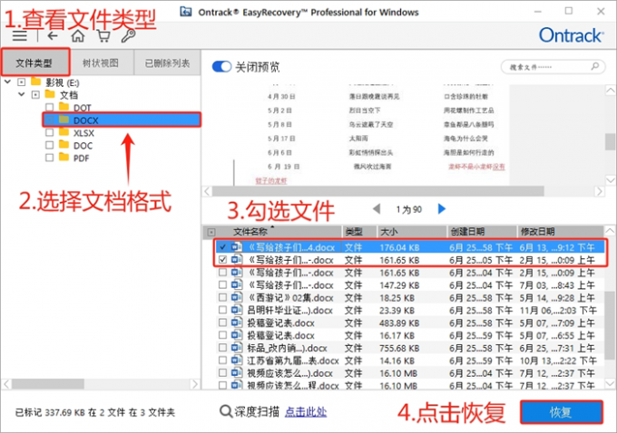The height and width of the screenshot is (433, 617).
Task: Sort by 文件名称 column header
Action: coord(250,231)
